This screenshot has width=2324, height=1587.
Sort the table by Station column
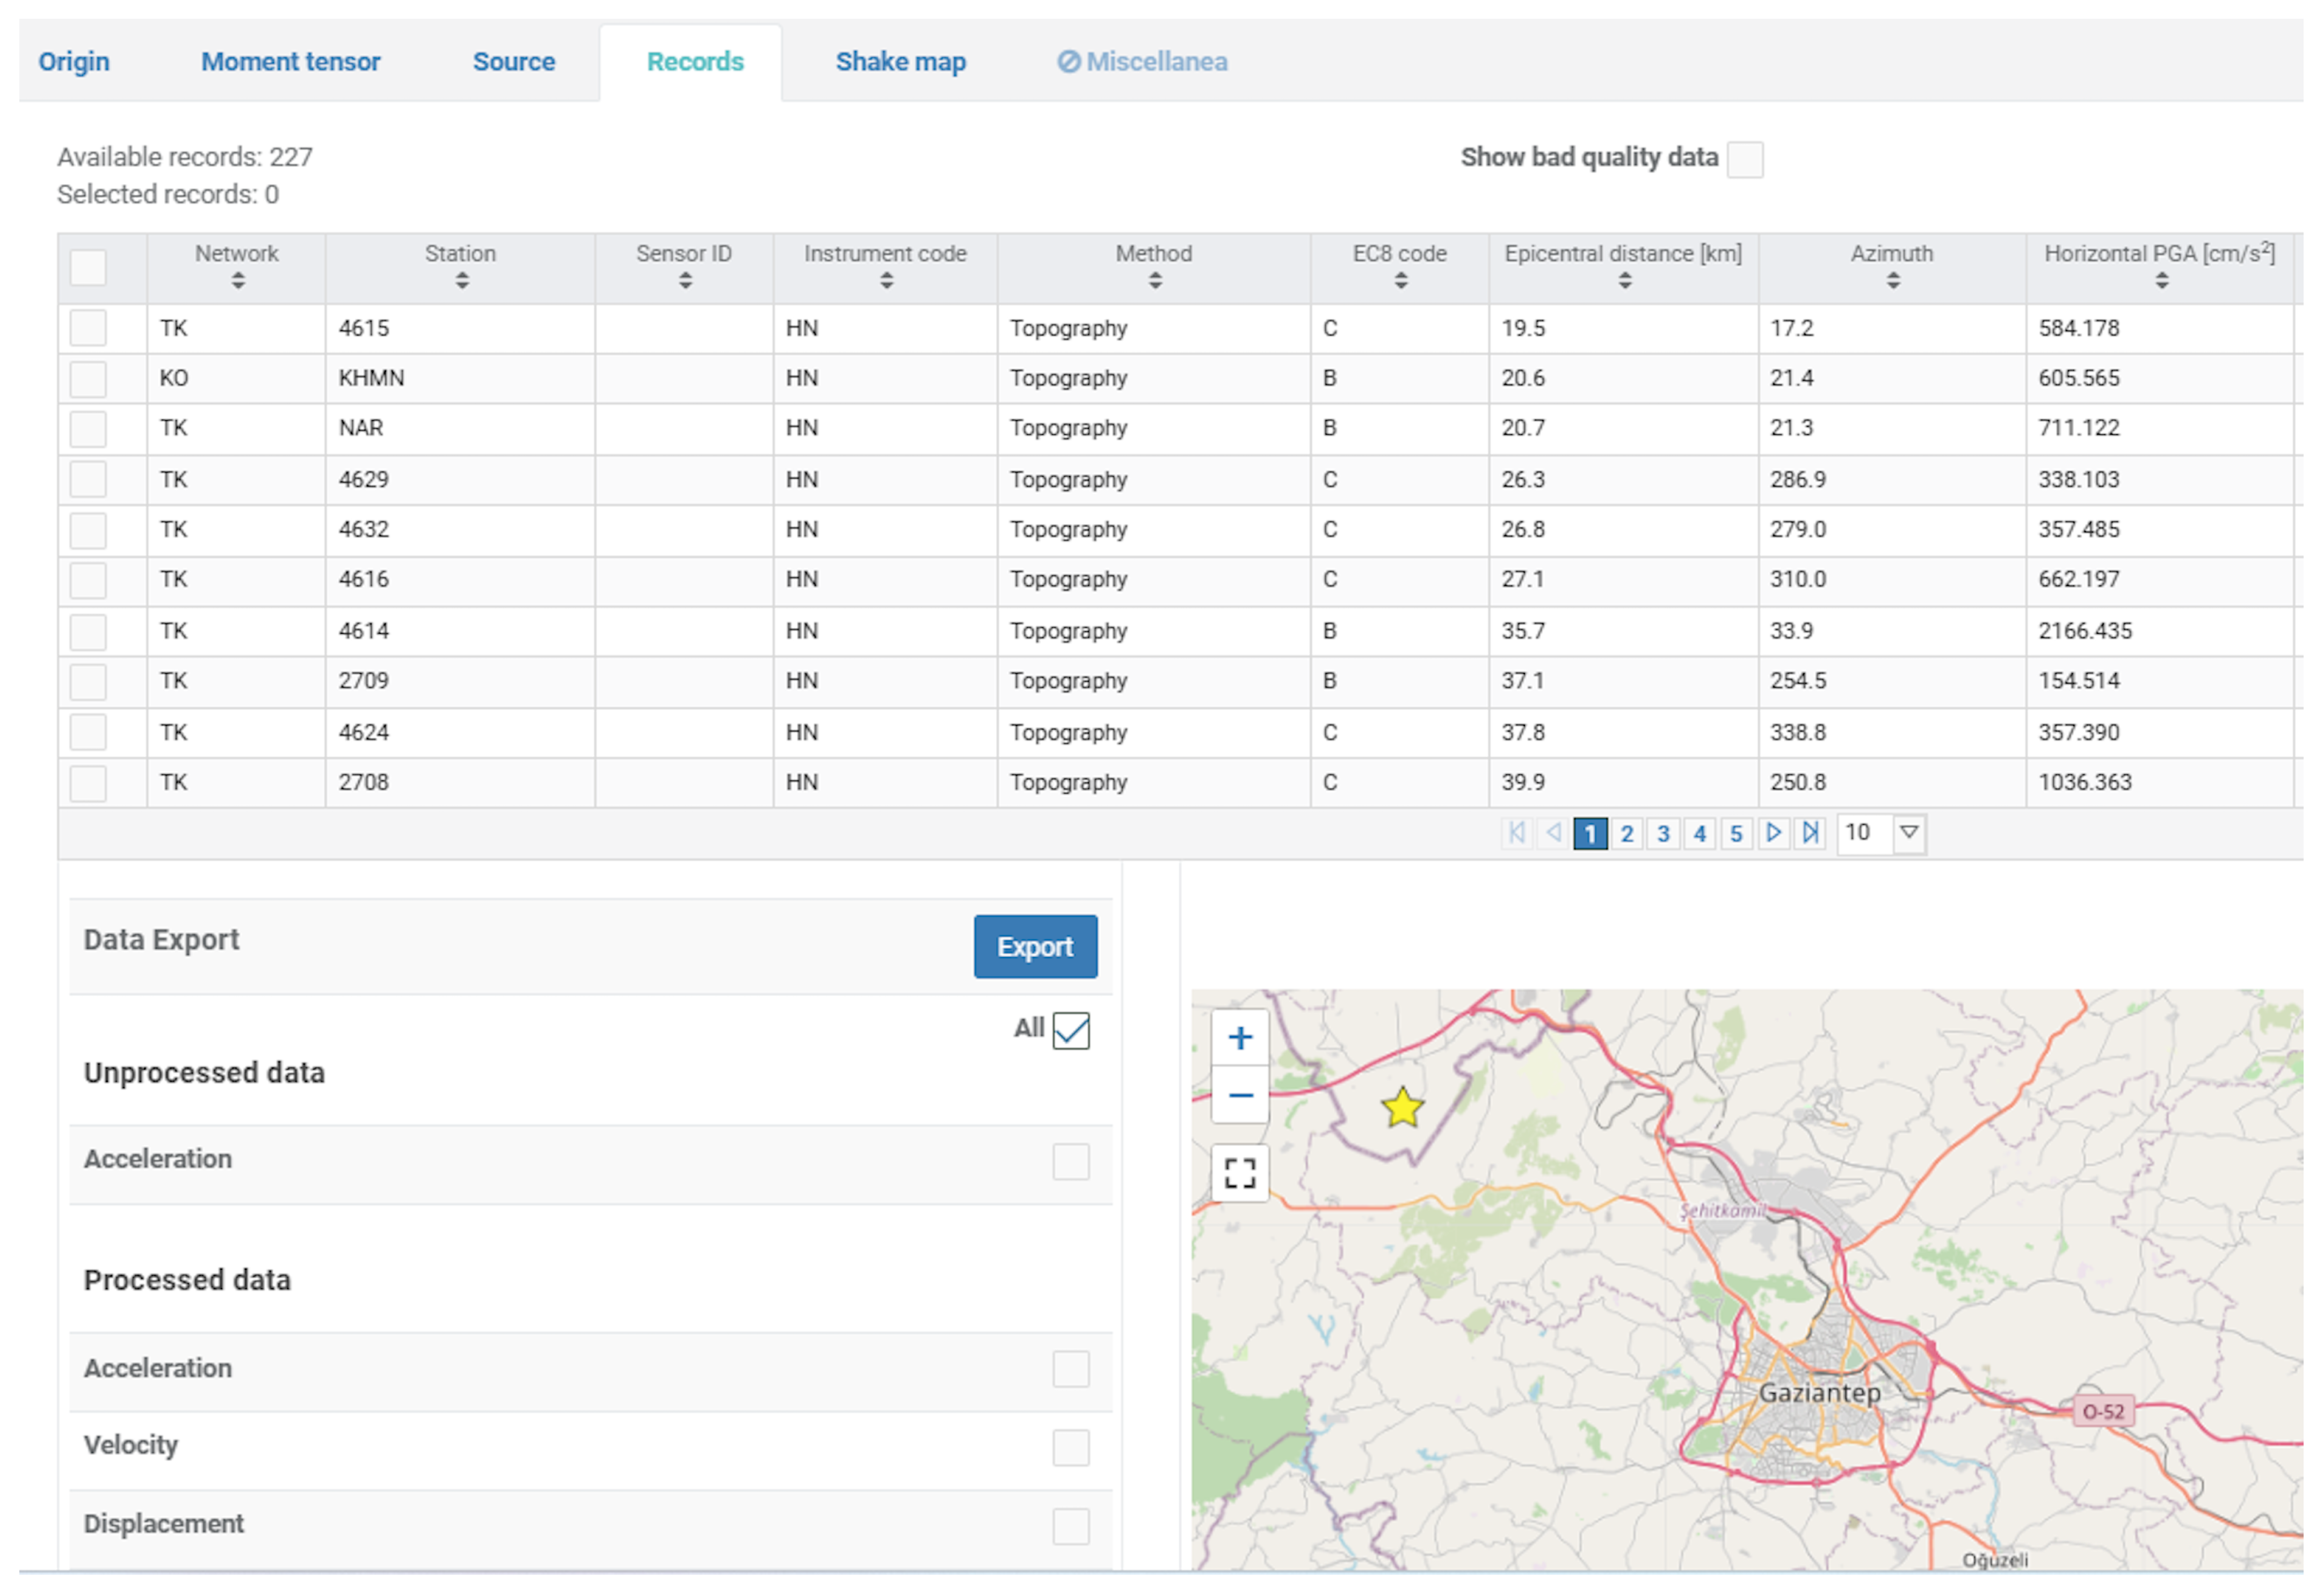tap(461, 281)
